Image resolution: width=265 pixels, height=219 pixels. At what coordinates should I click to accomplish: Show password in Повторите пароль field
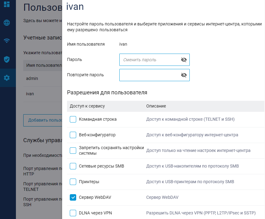(x=184, y=75)
